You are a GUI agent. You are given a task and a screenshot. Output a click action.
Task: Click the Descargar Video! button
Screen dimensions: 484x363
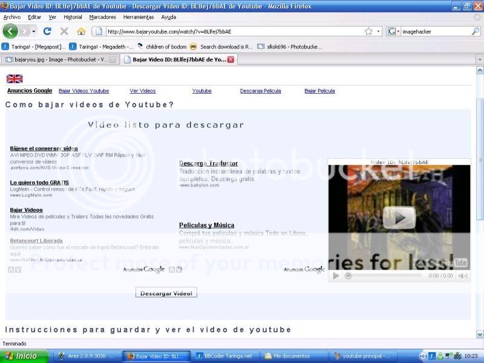(166, 293)
